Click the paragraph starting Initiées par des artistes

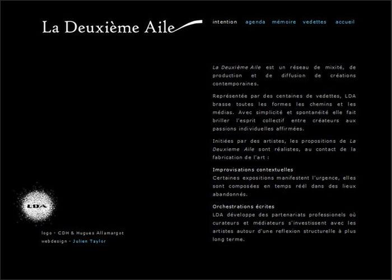pyautogui.click(x=284, y=150)
